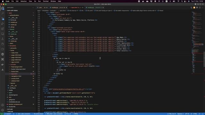Open the editor more actions ellipsis
Viewport: 205px width, 115px height.
pos(202,8)
